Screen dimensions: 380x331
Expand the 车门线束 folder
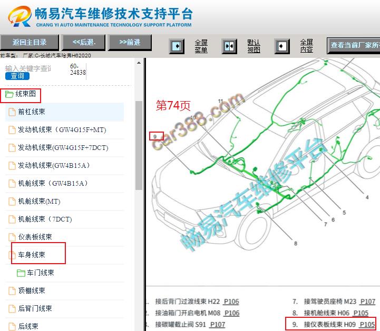[x=64, y=273]
